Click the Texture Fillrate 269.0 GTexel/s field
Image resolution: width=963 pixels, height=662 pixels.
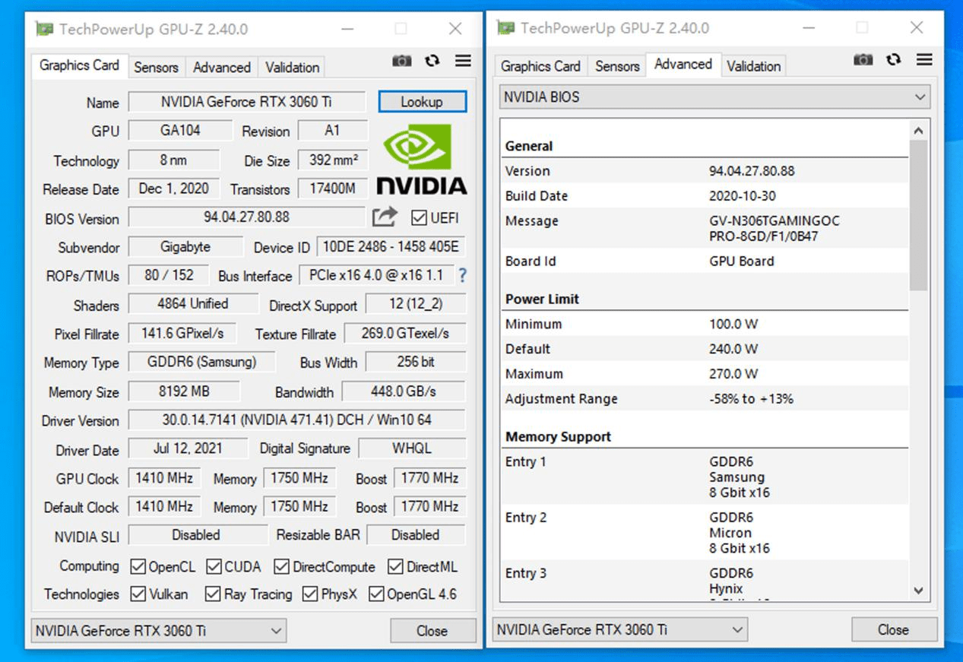(x=404, y=333)
